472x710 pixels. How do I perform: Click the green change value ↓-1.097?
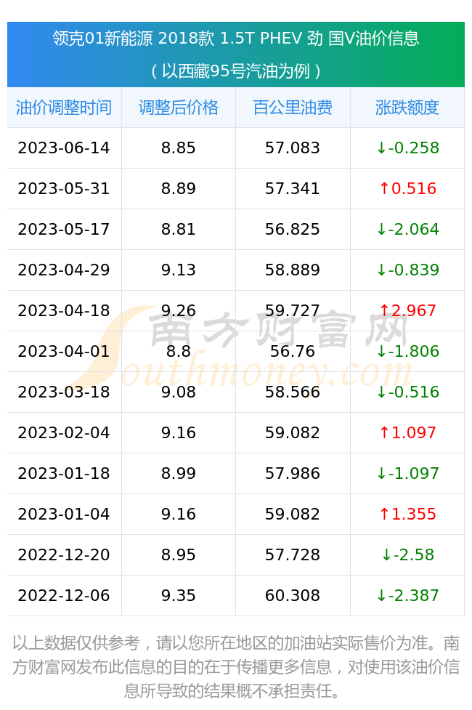point(407,474)
